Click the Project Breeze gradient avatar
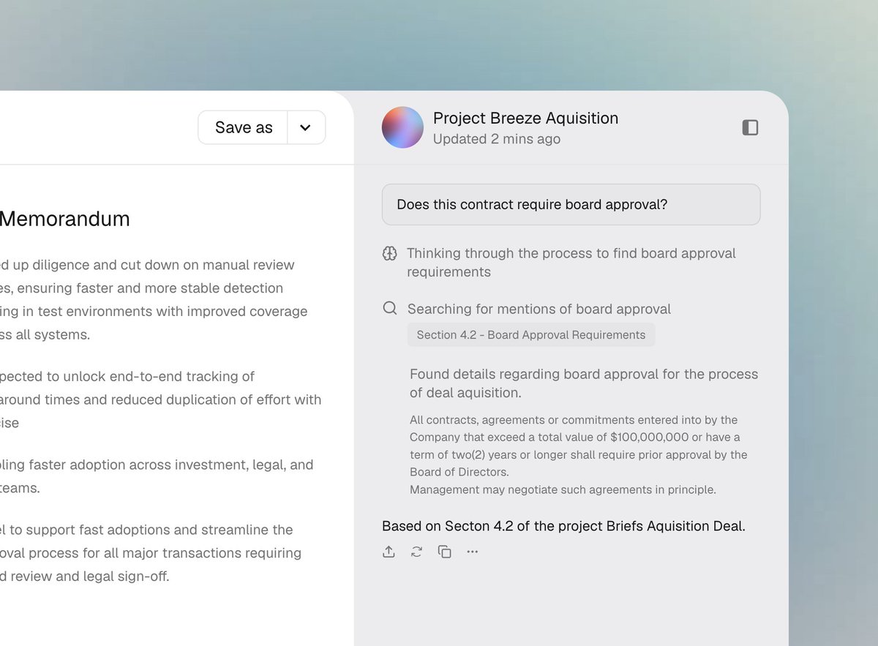Viewport: 878px width, 646px height. tap(402, 127)
